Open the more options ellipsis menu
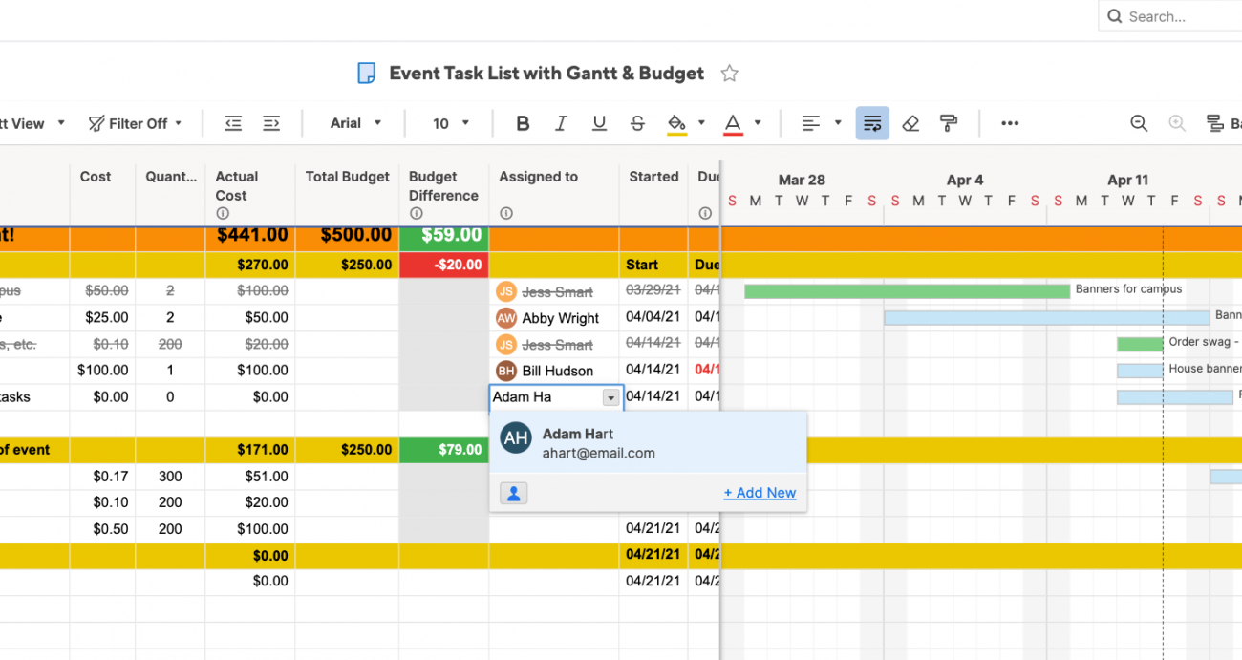Image resolution: width=1242 pixels, height=660 pixels. [x=1010, y=123]
